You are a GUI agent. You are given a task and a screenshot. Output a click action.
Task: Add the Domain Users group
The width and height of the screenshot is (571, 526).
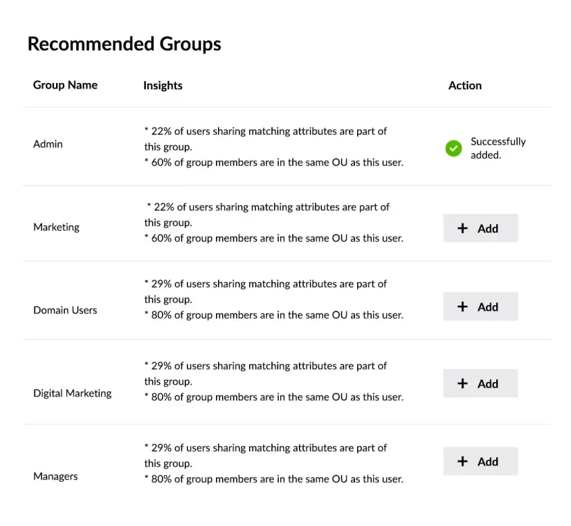(480, 307)
